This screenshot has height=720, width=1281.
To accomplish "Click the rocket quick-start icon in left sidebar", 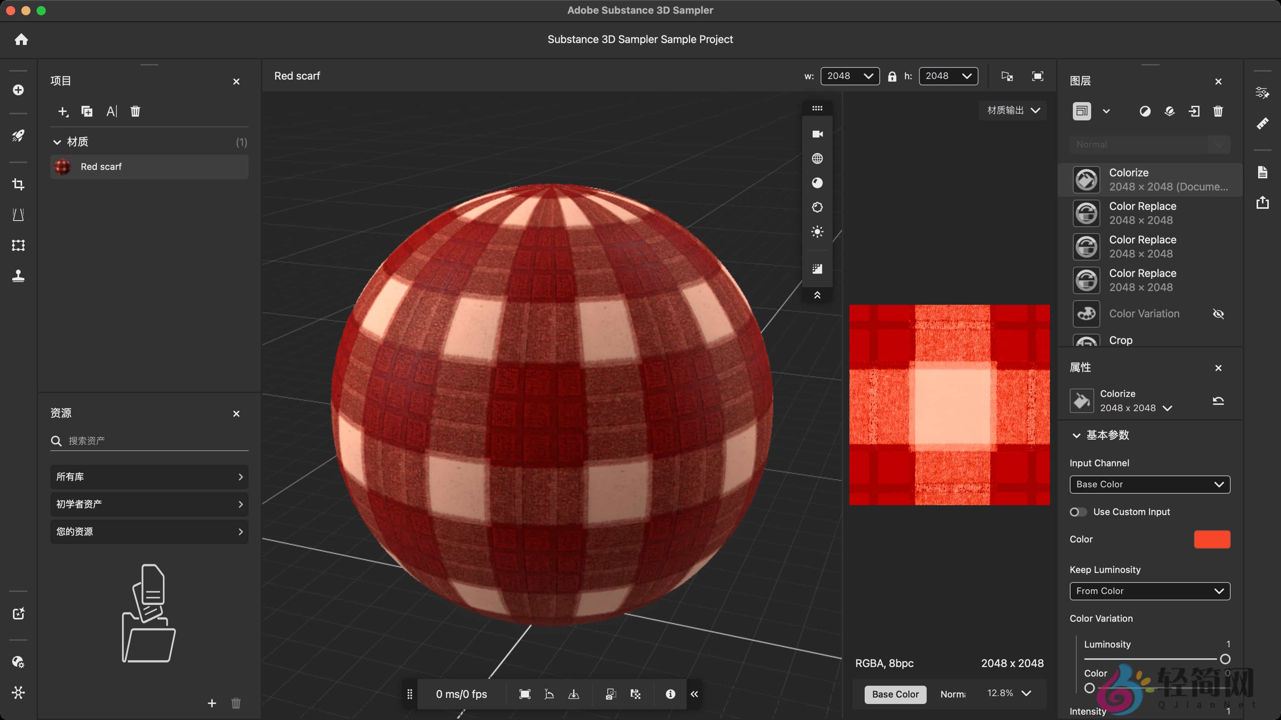I will (18, 136).
